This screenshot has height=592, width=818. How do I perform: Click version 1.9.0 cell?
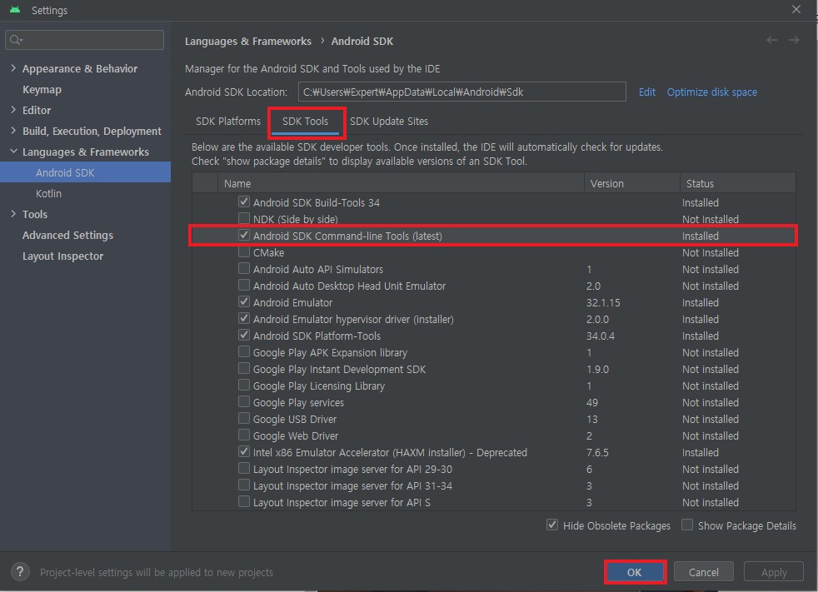[597, 370]
